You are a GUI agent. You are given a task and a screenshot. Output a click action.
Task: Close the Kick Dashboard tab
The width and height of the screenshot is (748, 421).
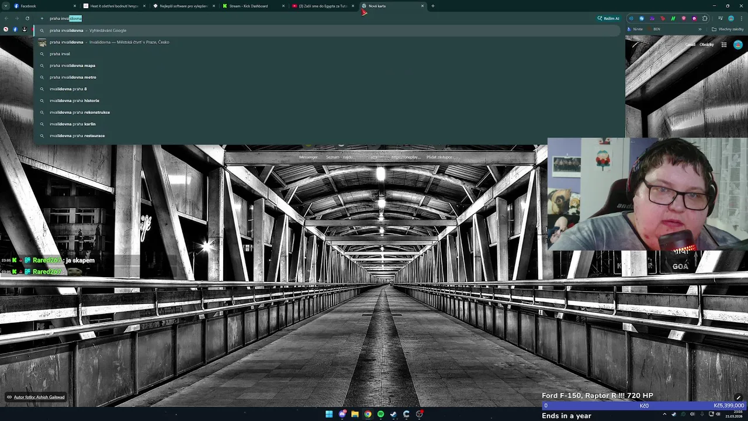coord(283,6)
